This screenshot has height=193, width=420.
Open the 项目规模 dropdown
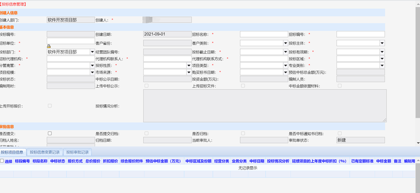tap(92, 72)
